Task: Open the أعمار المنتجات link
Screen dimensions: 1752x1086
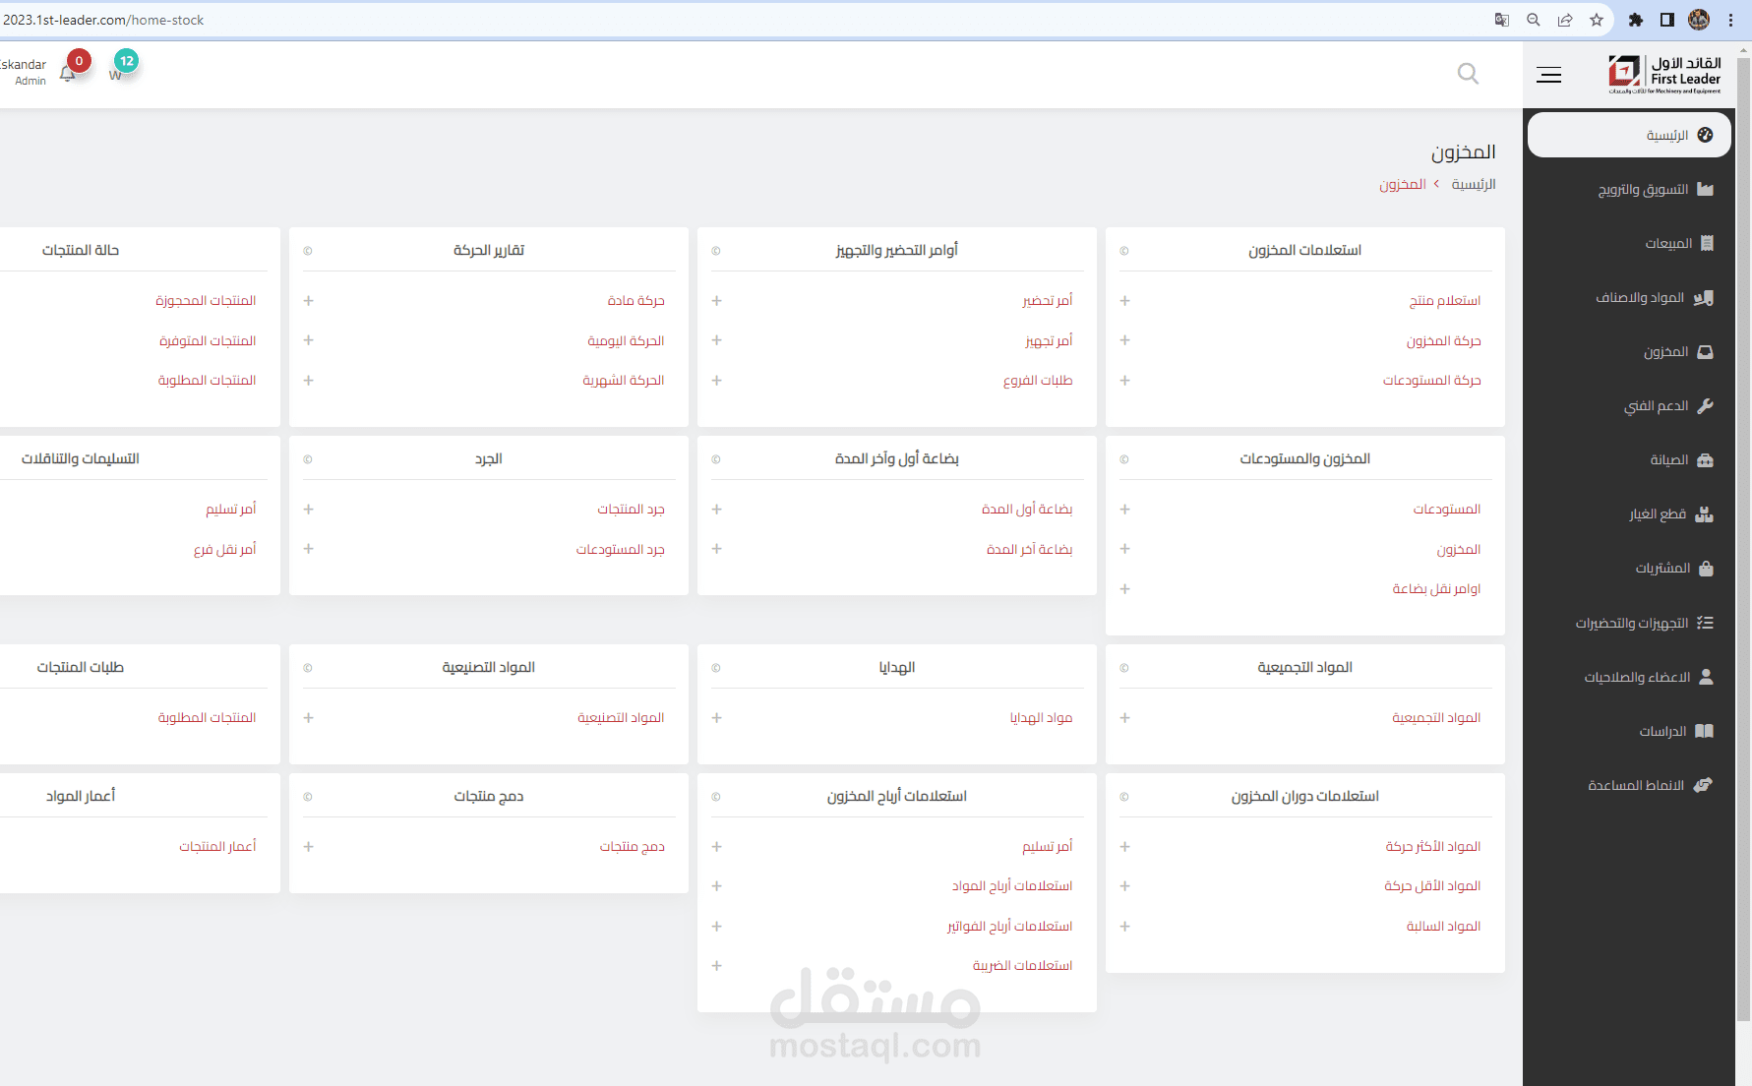Action: pyautogui.click(x=217, y=846)
